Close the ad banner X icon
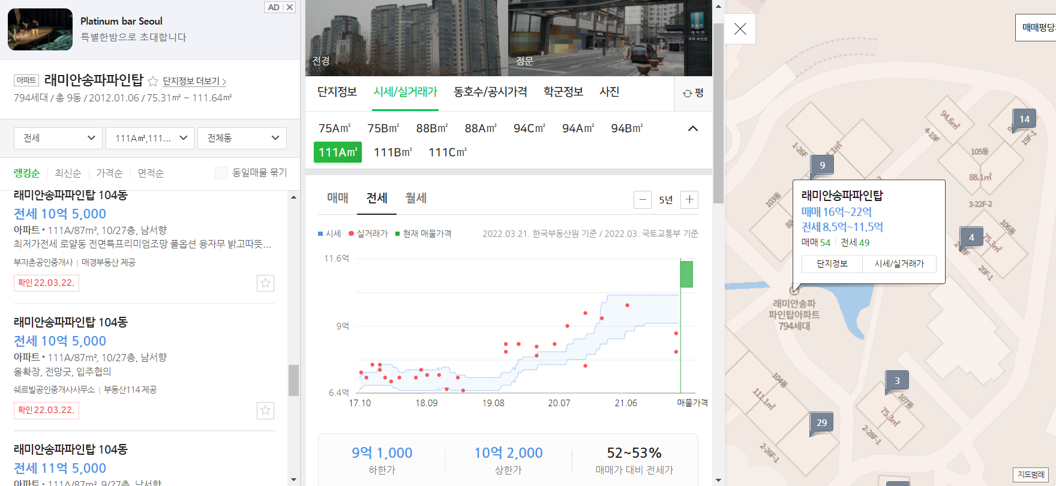Screen dimensions: 1056x486 pyautogui.click(x=290, y=7)
